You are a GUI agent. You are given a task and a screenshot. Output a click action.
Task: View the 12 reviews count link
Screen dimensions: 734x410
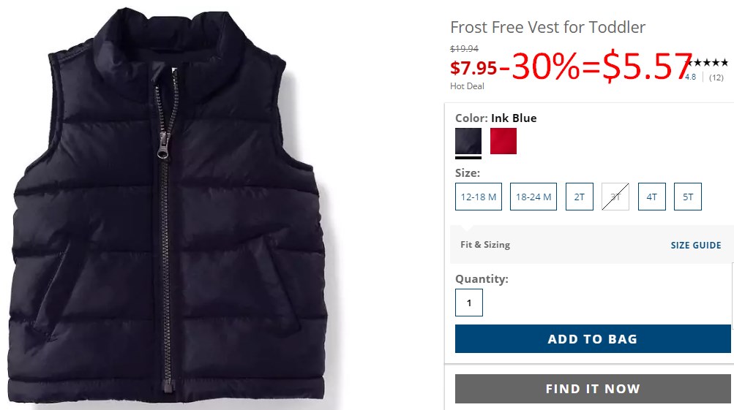coord(716,77)
